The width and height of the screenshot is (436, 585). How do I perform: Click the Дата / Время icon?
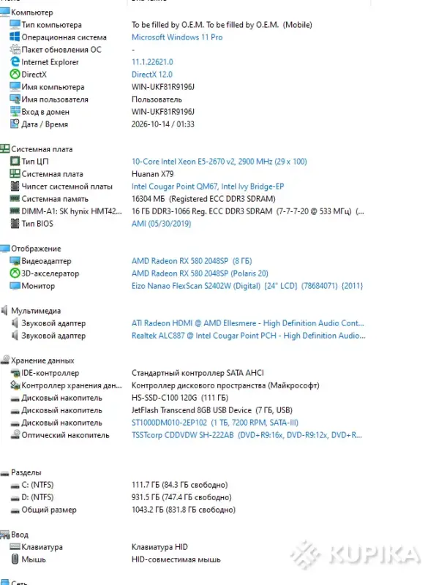tap(15, 124)
